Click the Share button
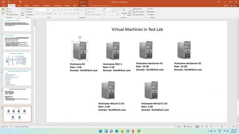The height and width of the screenshot is (134, 239). coord(234,6)
